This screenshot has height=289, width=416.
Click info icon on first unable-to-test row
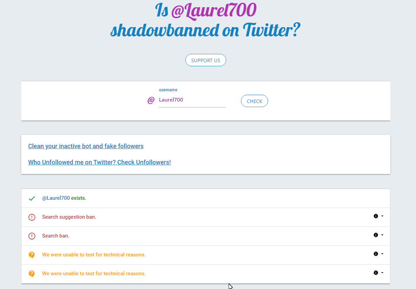click(x=376, y=254)
